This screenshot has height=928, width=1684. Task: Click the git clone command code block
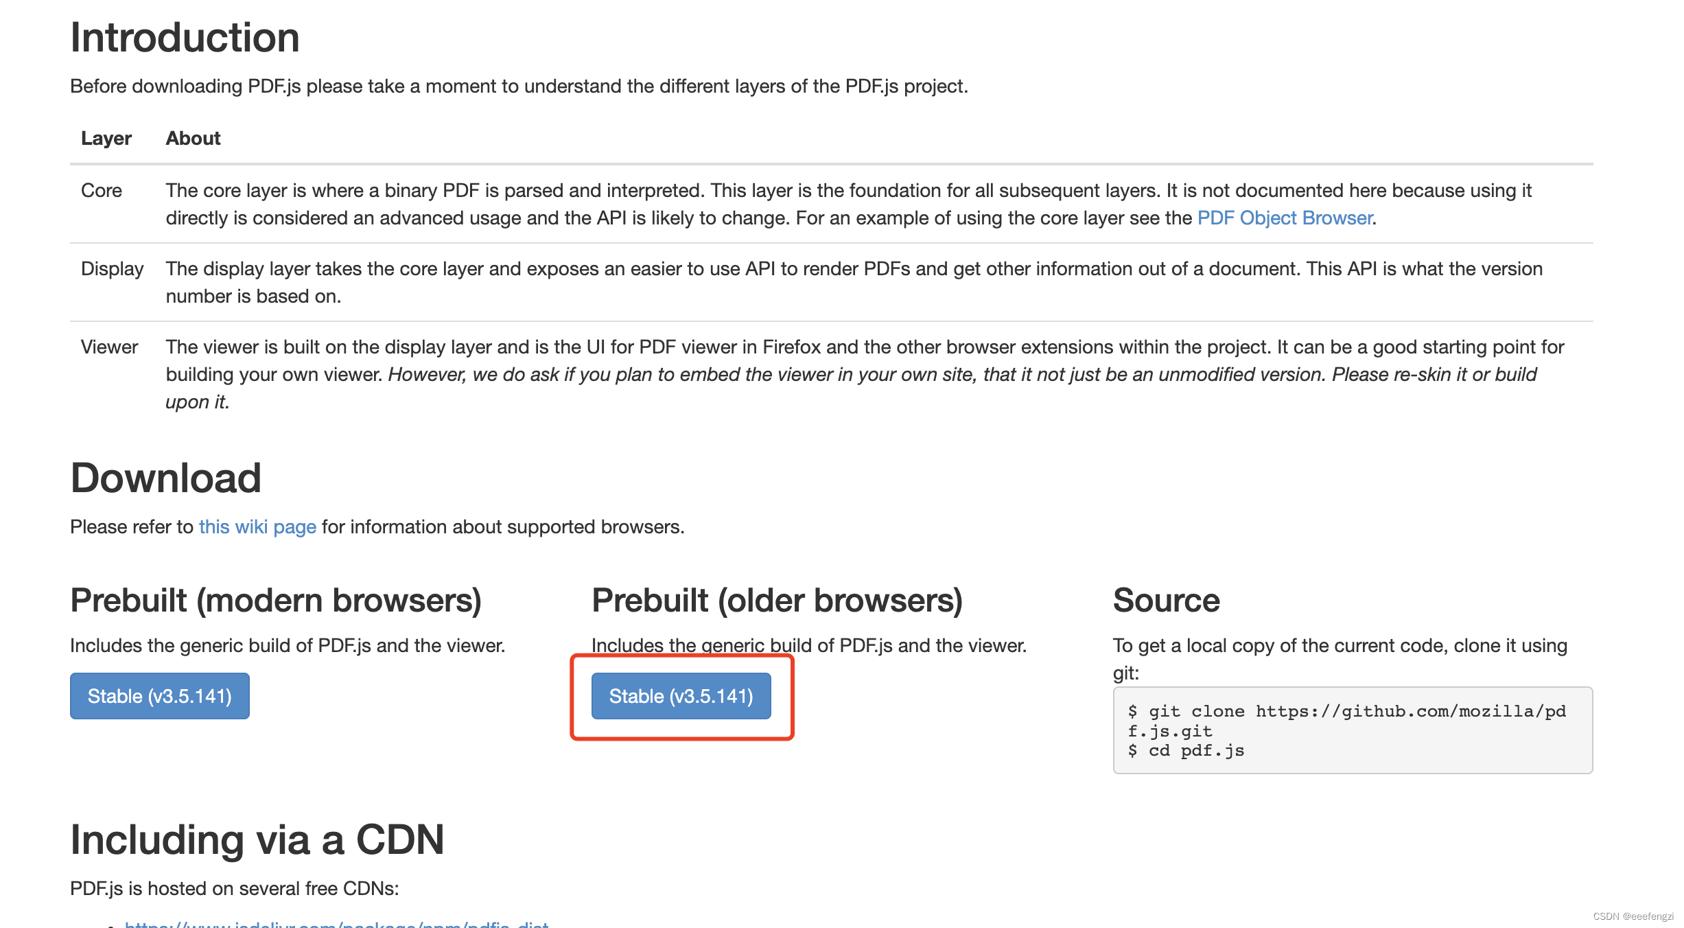[x=1353, y=730]
